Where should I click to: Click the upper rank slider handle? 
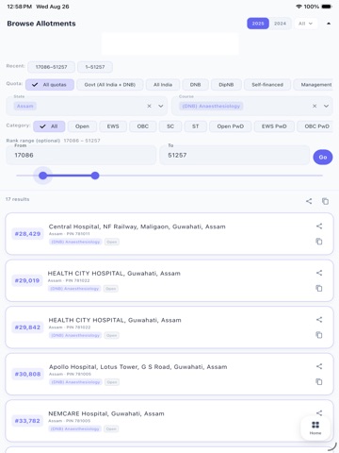click(95, 176)
